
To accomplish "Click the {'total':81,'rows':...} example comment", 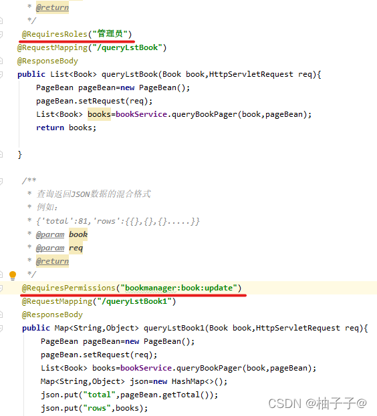I will point(118,221).
